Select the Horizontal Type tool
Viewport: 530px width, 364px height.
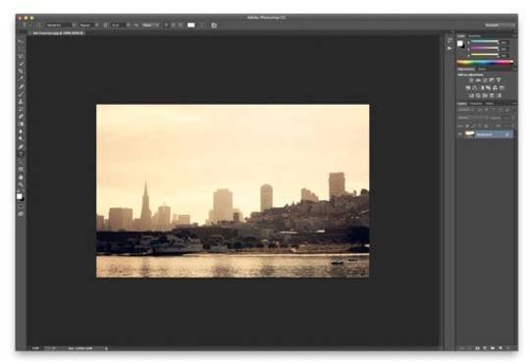pos(21,154)
